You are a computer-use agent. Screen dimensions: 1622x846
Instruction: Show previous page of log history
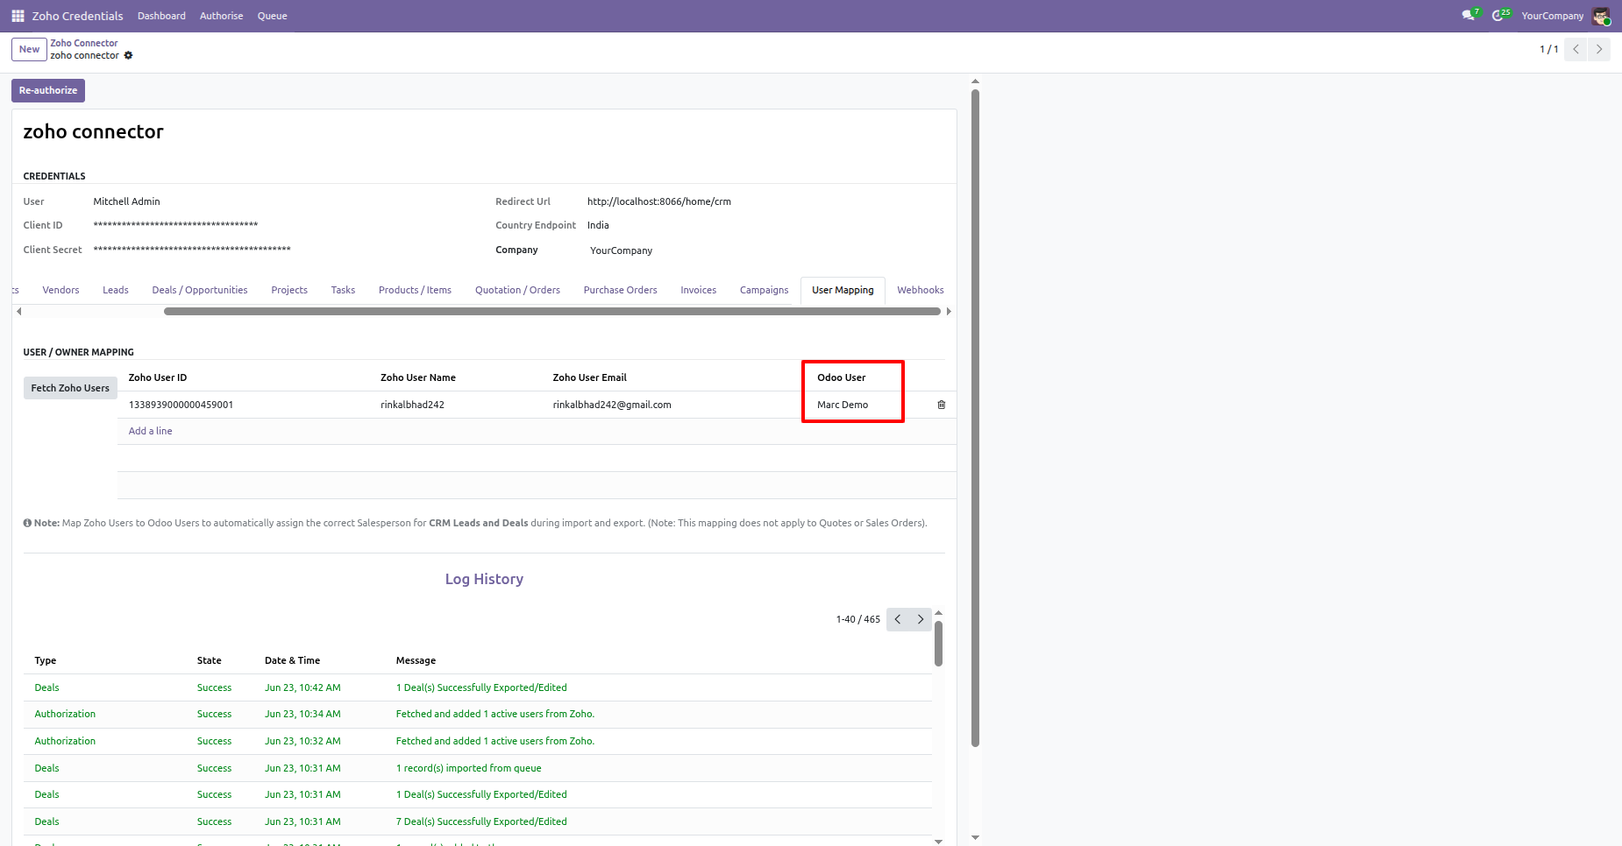(898, 619)
